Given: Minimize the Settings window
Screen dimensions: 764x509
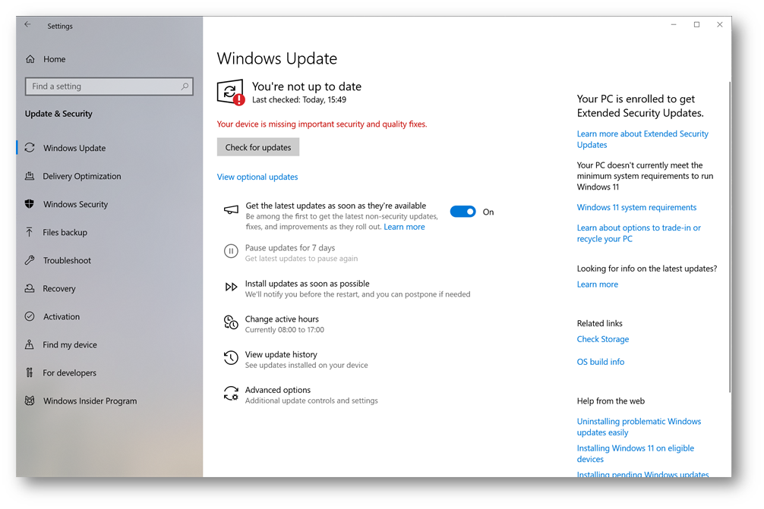Looking at the screenshot, I should pyautogui.click(x=674, y=24).
